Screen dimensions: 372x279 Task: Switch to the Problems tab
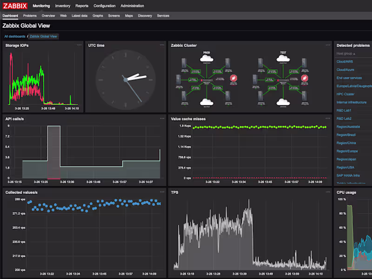[30, 16]
